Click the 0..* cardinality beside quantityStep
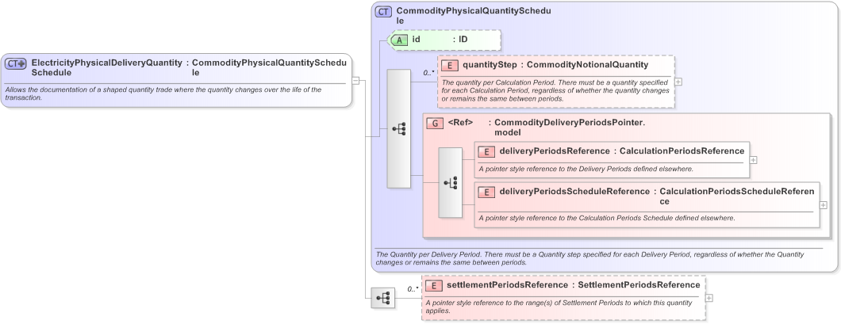Screen dimensions: 841x324 coord(428,72)
